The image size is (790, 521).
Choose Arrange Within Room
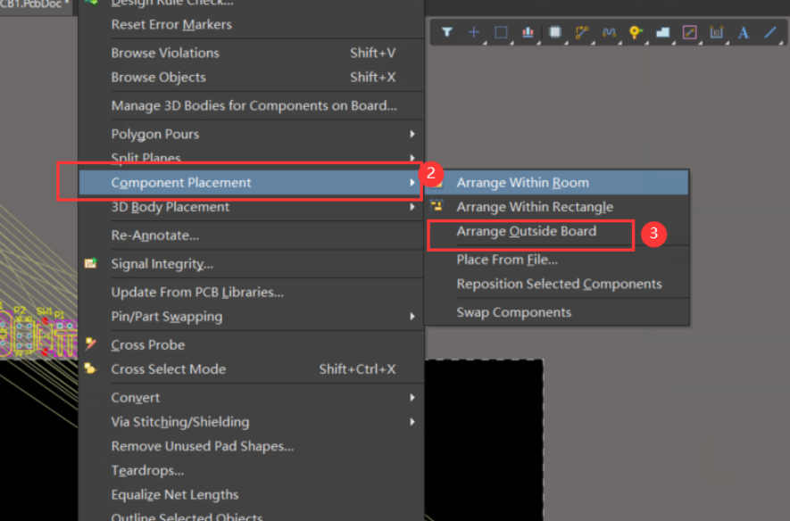(556, 182)
